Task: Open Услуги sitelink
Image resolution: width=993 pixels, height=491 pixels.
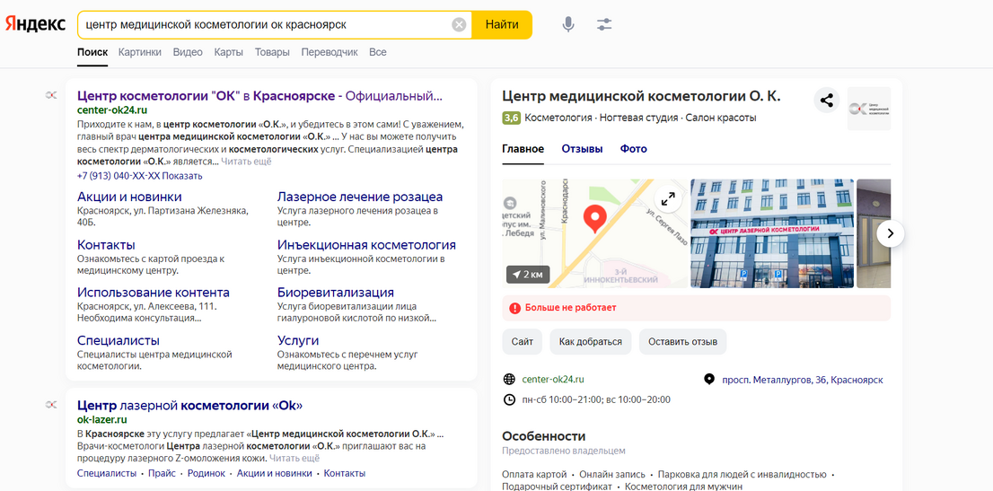Action: 298,340
